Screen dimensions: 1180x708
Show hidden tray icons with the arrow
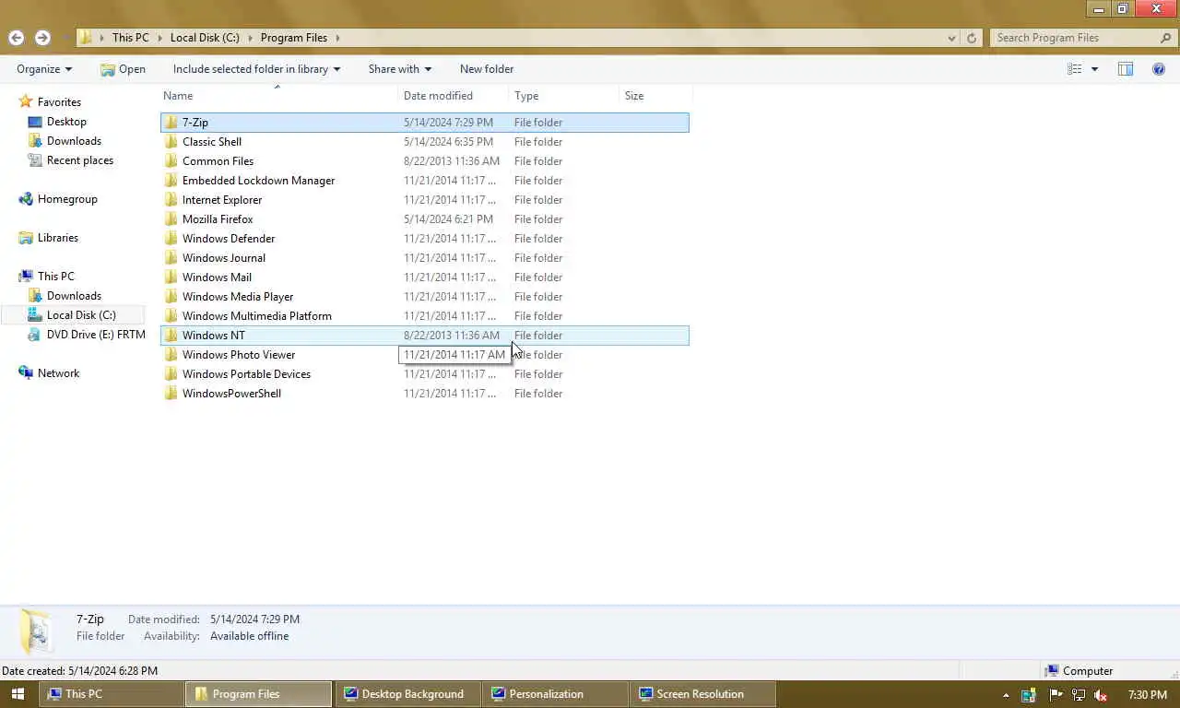(1006, 695)
